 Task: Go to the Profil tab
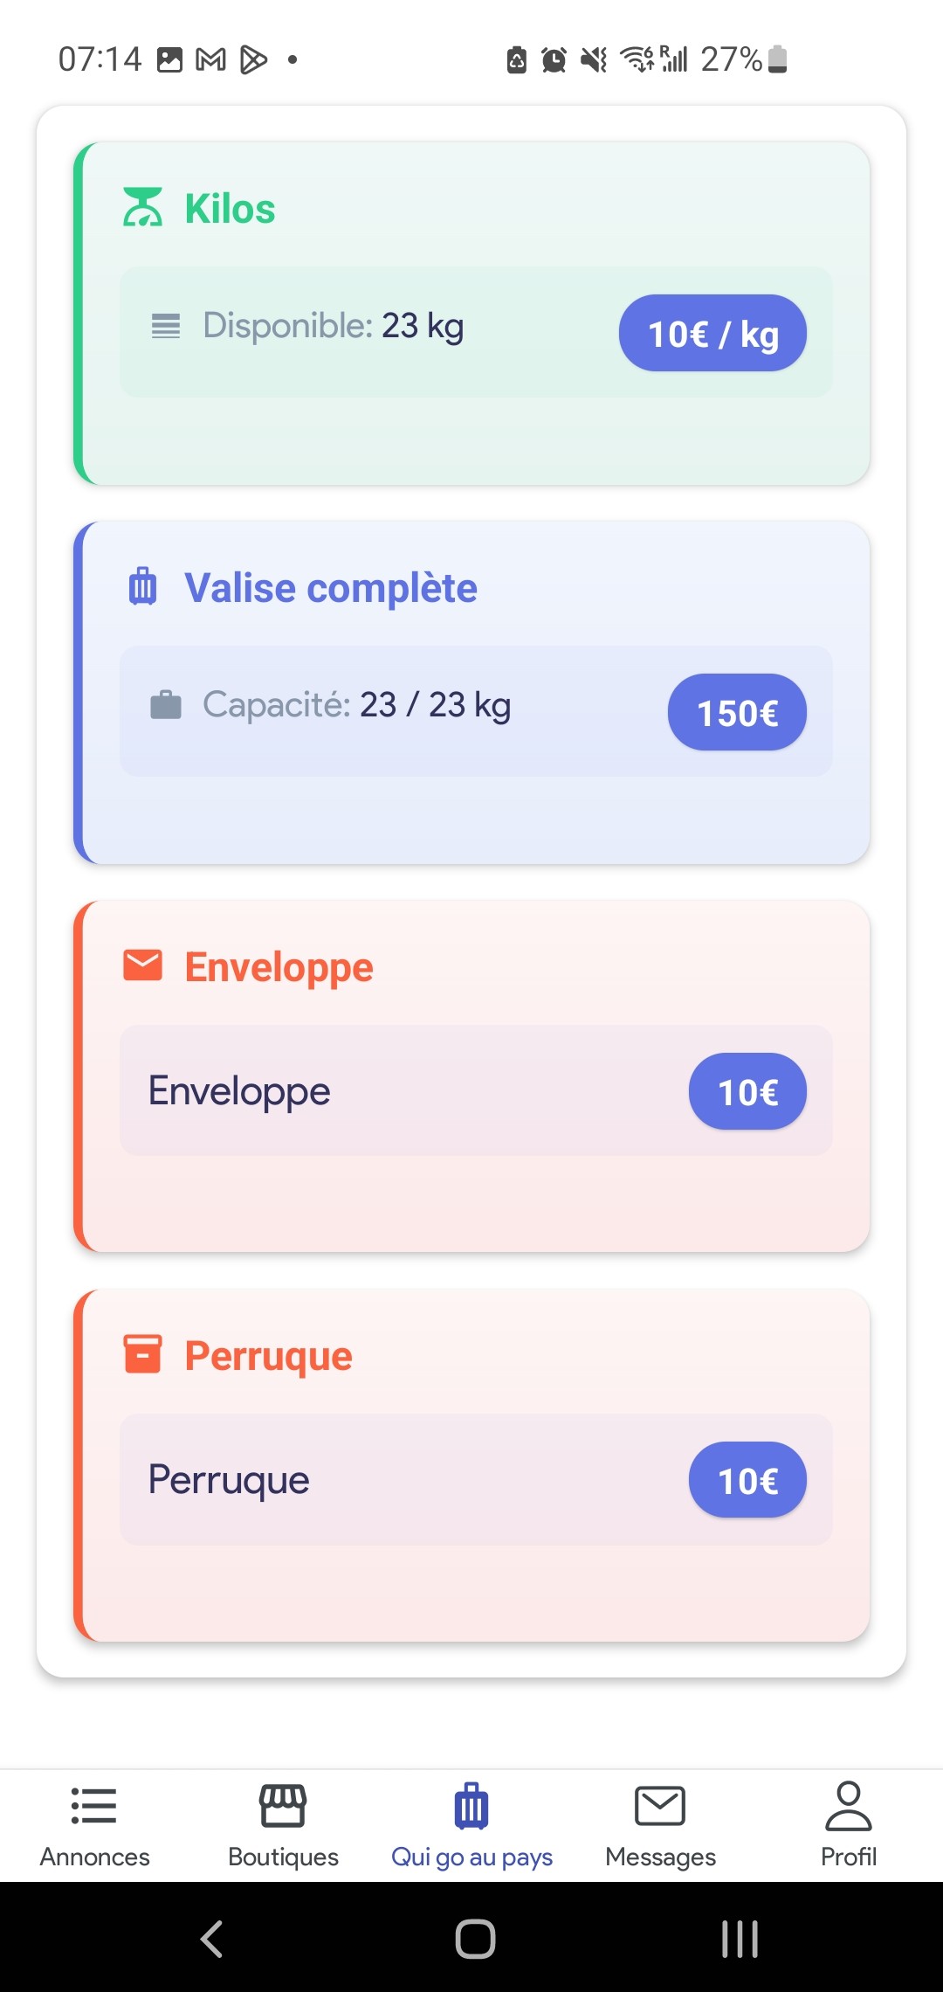pyautogui.click(x=849, y=1826)
